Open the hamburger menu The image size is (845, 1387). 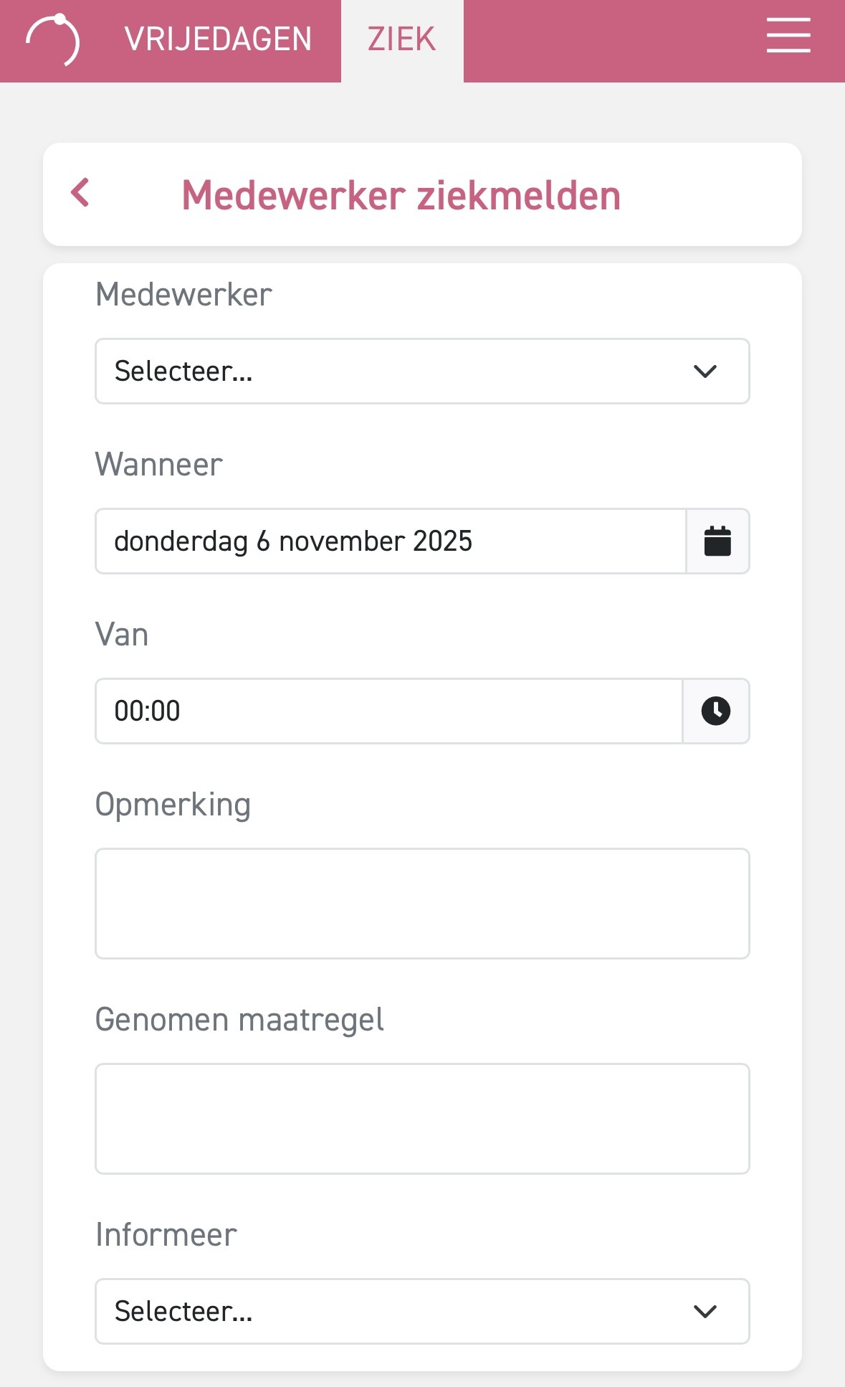tap(788, 37)
